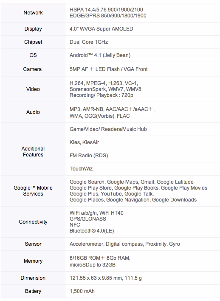Screen dimensions: 220x301
Task: Click the Google Mobile Services label
Action: 33,190
